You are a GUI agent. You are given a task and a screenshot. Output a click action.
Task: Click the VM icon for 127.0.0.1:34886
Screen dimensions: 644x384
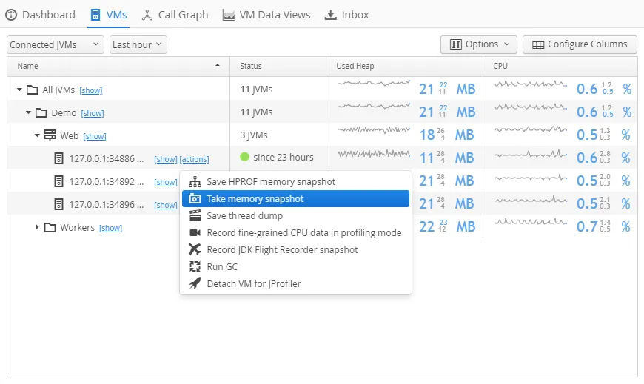pos(59,158)
